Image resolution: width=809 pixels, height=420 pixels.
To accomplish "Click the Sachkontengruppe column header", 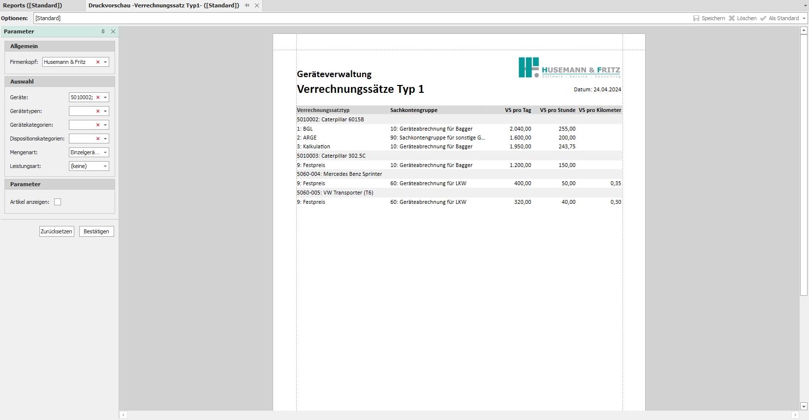I will (414, 110).
